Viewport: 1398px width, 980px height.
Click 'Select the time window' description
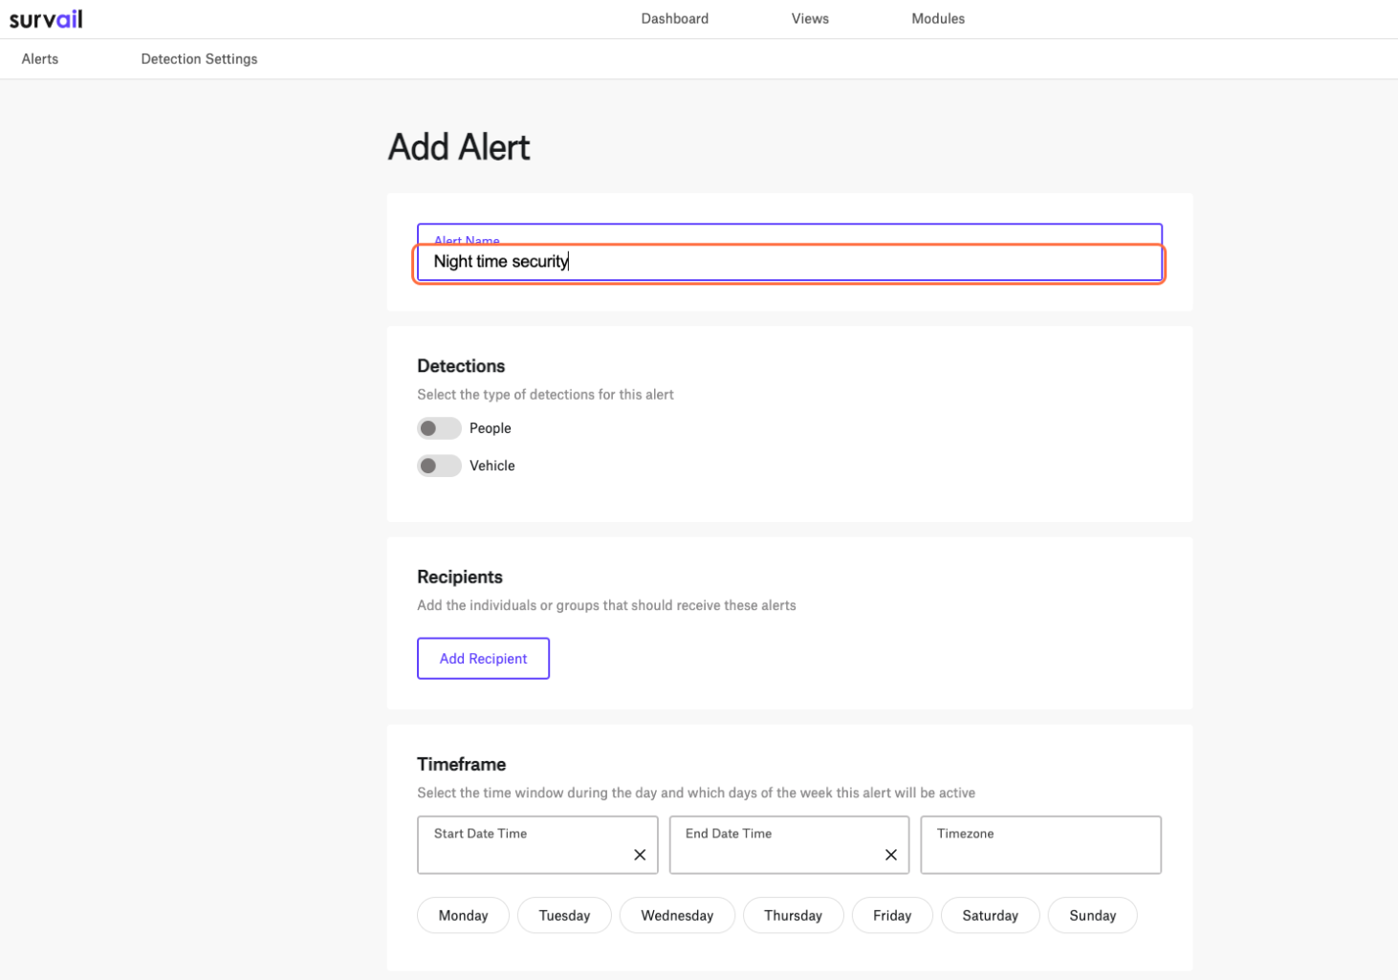pyautogui.click(x=696, y=793)
